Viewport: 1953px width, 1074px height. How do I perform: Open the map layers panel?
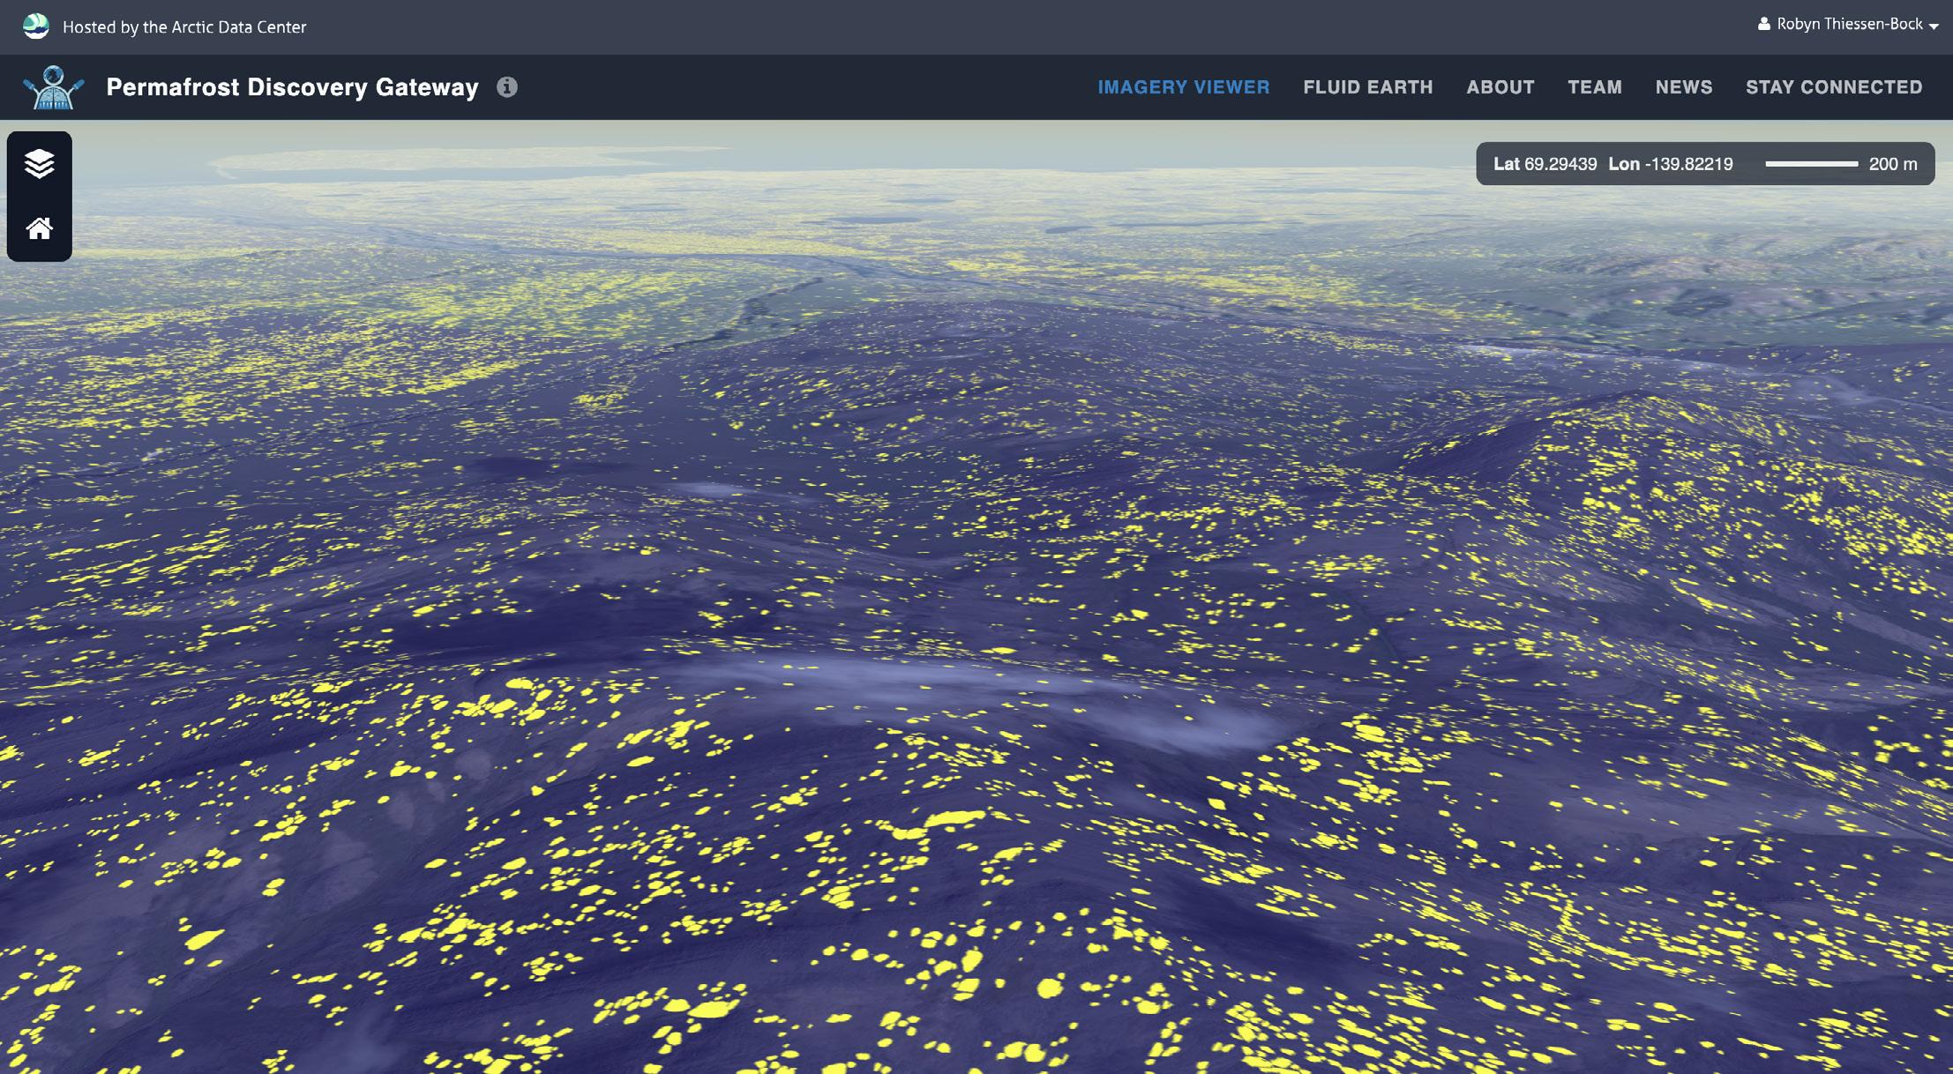40,164
